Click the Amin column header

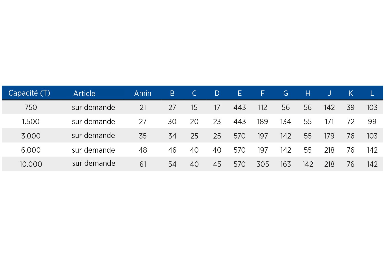tap(143, 93)
